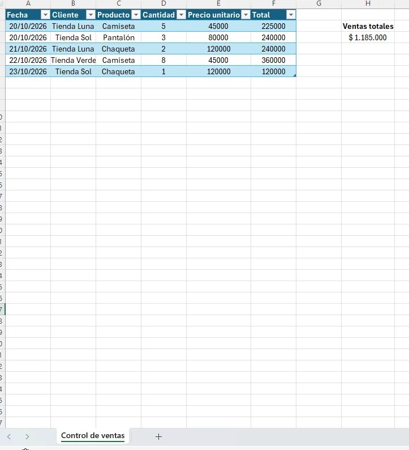Open the Cantidad column filter dropdown
Screen dimensions: 409x450
pos(181,15)
